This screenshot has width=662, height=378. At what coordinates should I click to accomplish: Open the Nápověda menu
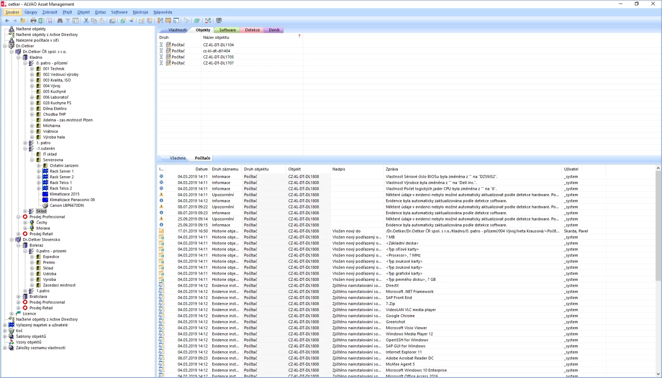[x=163, y=12]
